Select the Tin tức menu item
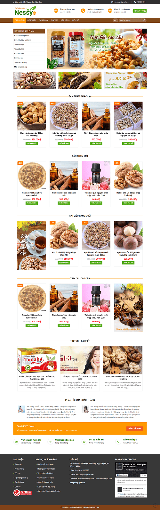Image resolution: width=160 pixels, height=510 pixels. [x=54, y=20]
